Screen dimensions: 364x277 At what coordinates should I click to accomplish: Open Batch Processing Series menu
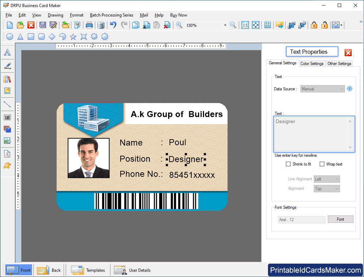pyautogui.click(x=111, y=15)
